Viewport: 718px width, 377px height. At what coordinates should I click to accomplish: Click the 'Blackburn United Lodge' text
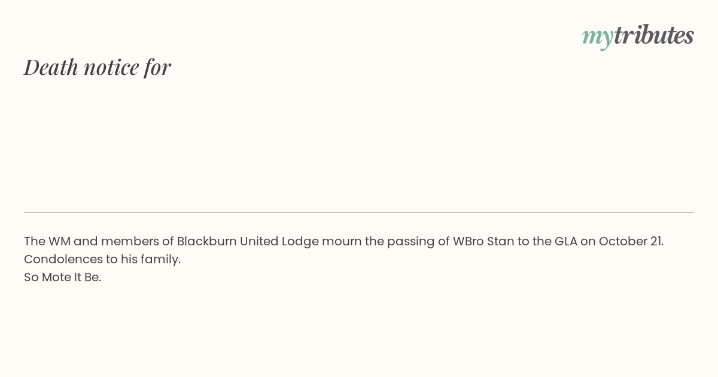248,241
